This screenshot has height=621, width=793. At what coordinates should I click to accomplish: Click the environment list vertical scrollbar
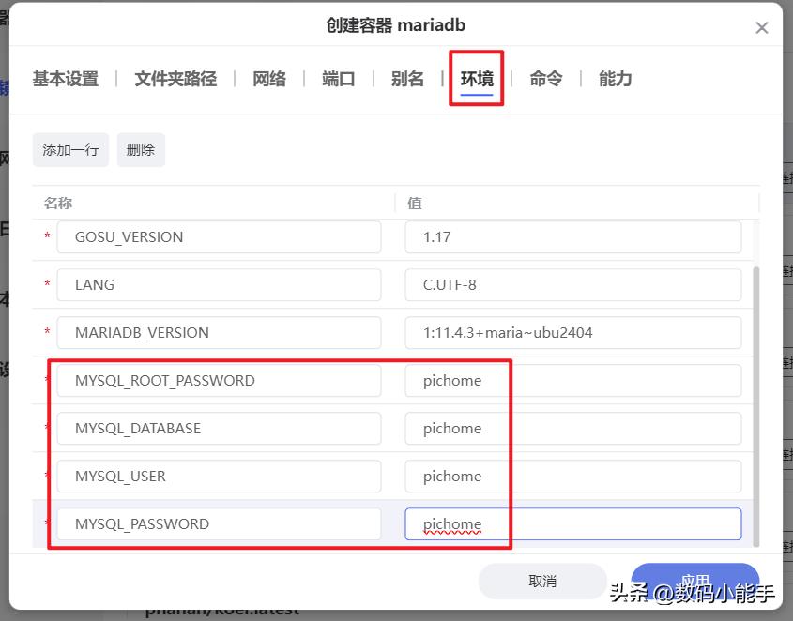coord(756,406)
